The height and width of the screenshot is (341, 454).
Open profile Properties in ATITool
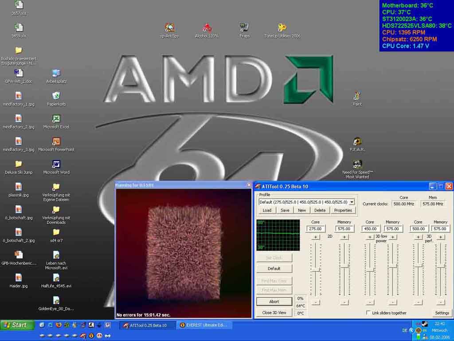[343, 211]
